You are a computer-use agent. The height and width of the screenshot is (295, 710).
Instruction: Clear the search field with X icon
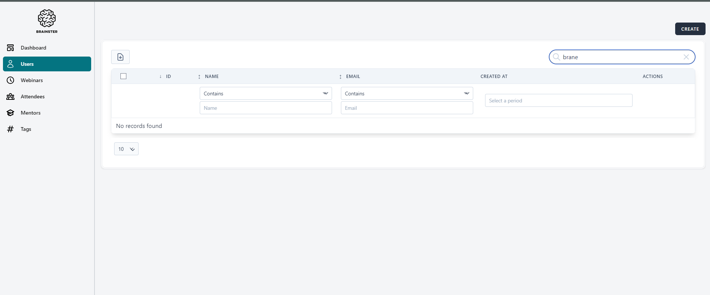(686, 57)
